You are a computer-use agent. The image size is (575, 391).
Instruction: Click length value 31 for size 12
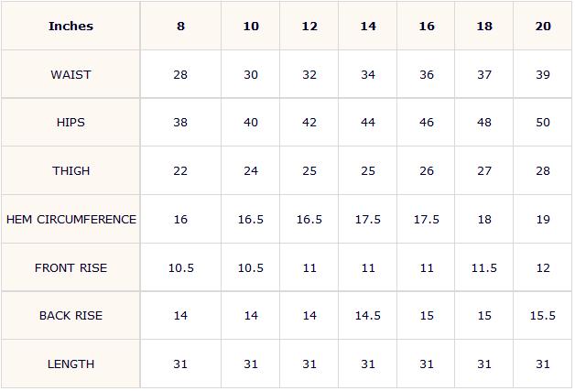pyautogui.click(x=309, y=364)
